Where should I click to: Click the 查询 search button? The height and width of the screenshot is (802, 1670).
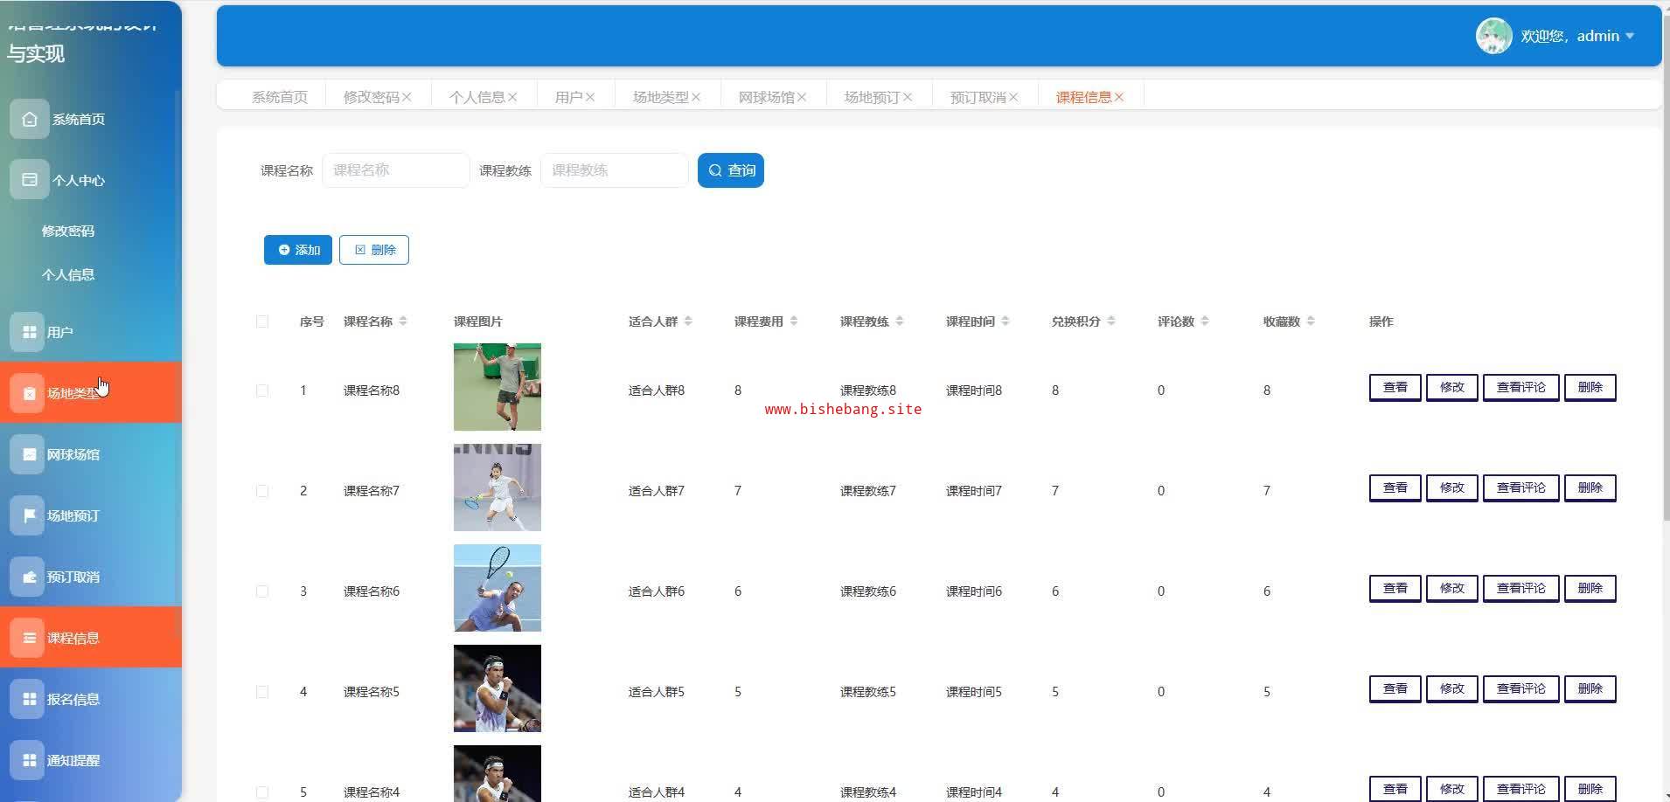click(731, 170)
